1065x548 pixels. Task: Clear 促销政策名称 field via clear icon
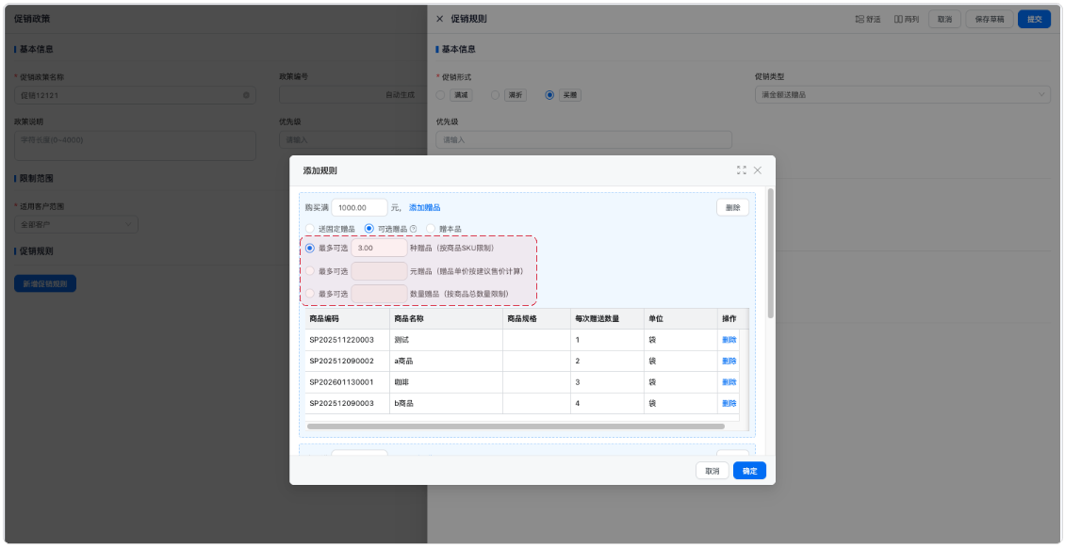[246, 96]
